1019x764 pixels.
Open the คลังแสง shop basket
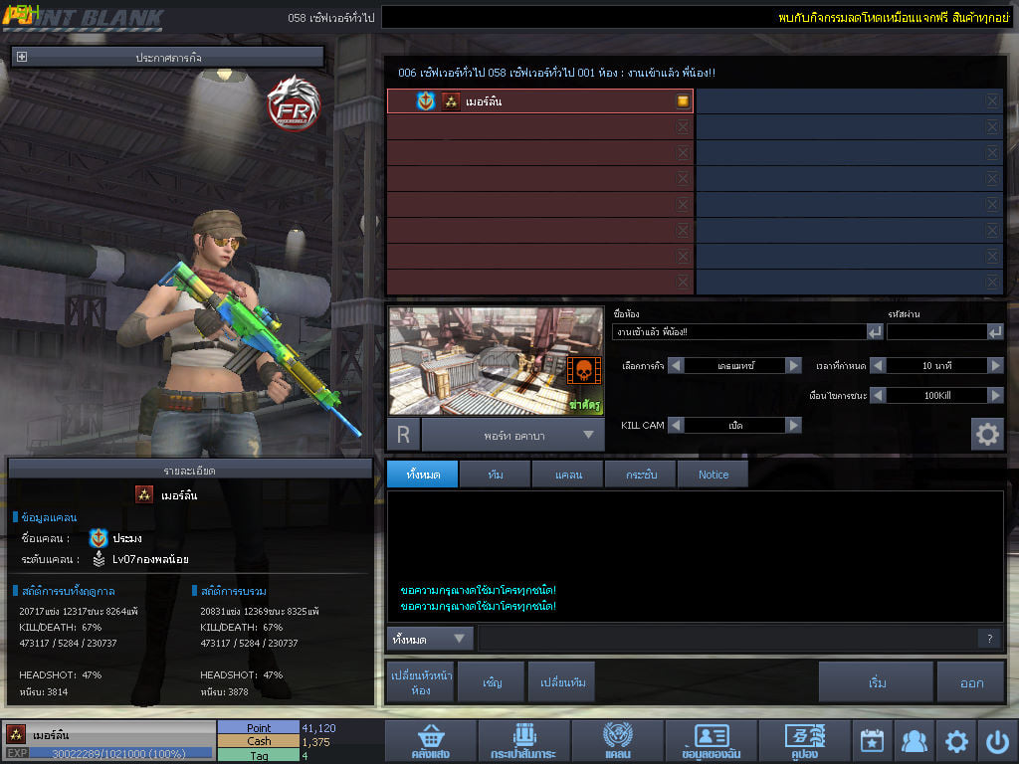pyautogui.click(x=431, y=741)
